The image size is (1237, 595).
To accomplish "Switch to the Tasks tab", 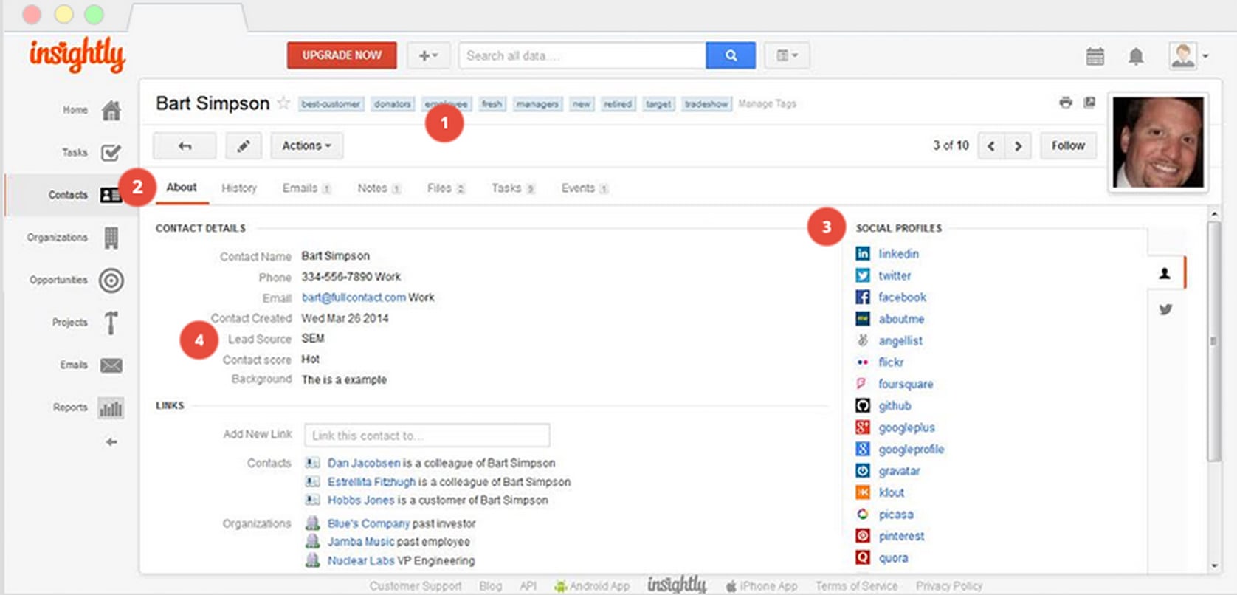I will [513, 188].
